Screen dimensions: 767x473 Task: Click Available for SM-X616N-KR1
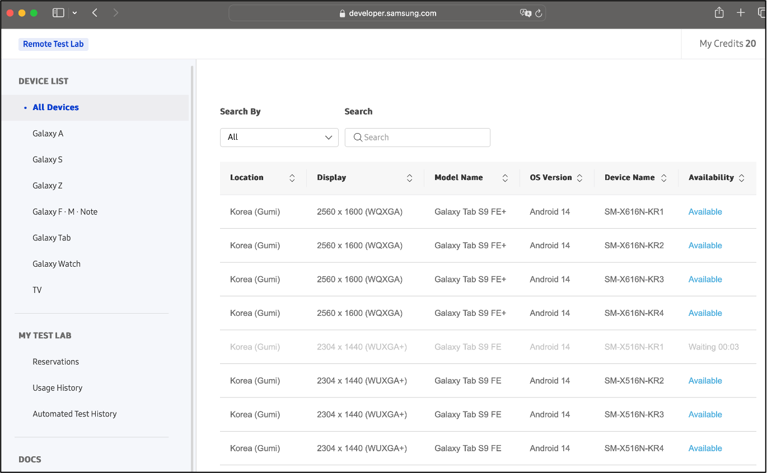pyautogui.click(x=705, y=212)
